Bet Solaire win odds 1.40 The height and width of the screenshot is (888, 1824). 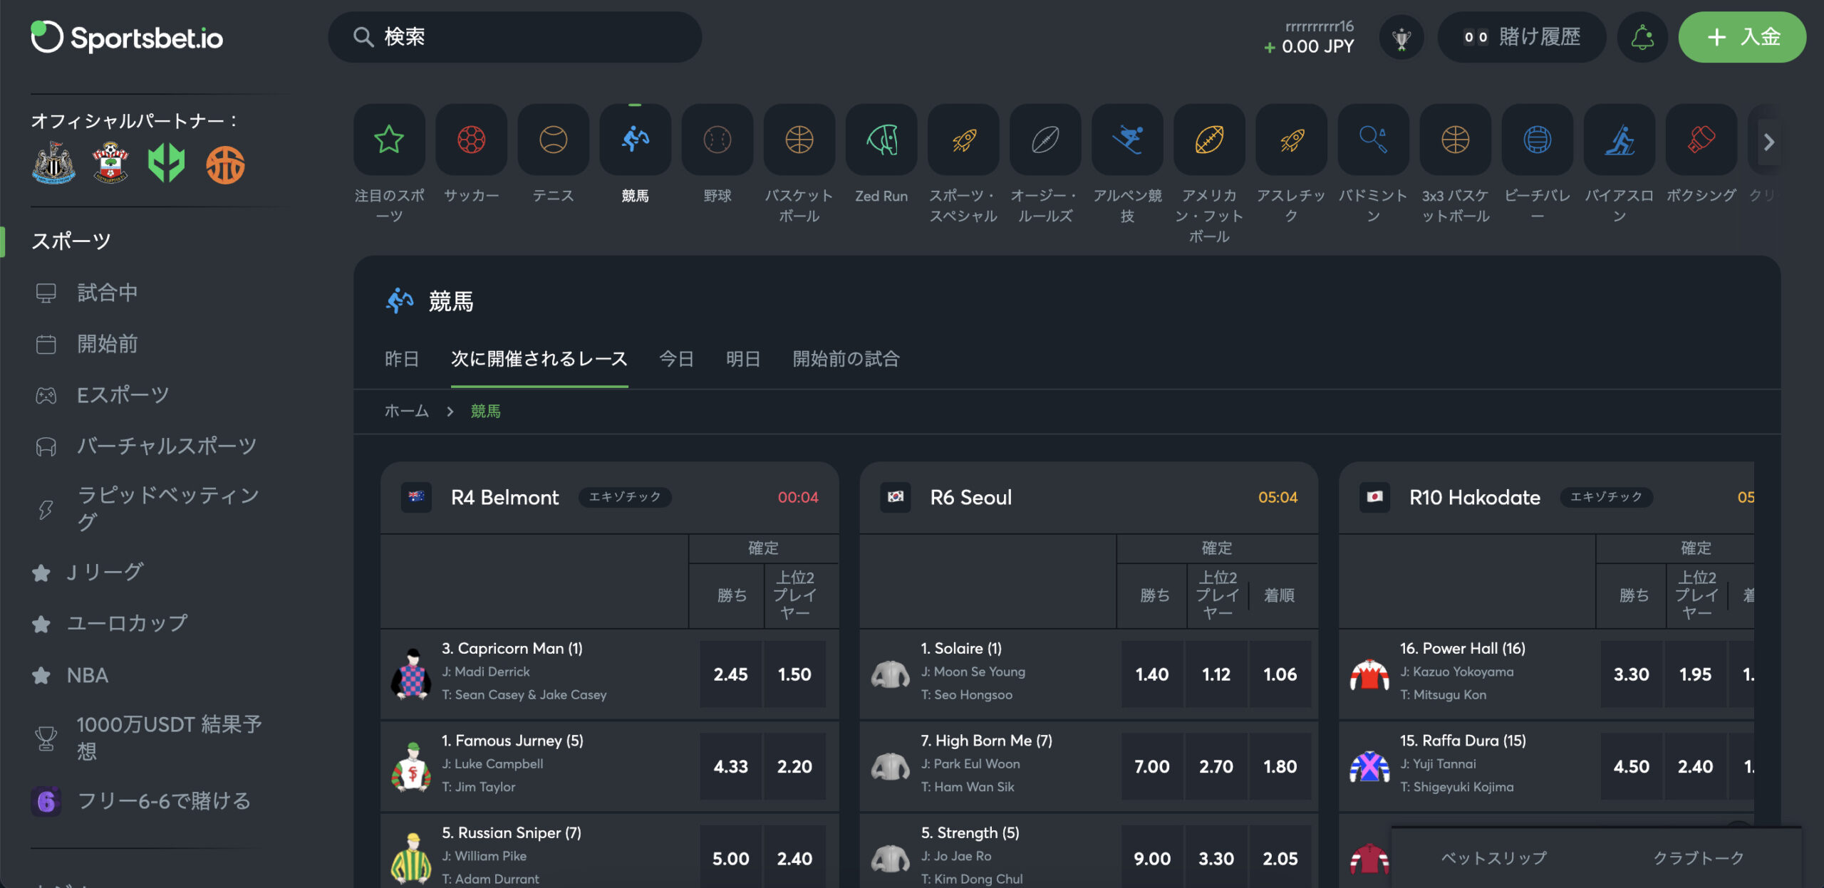tap(1152, 674)
